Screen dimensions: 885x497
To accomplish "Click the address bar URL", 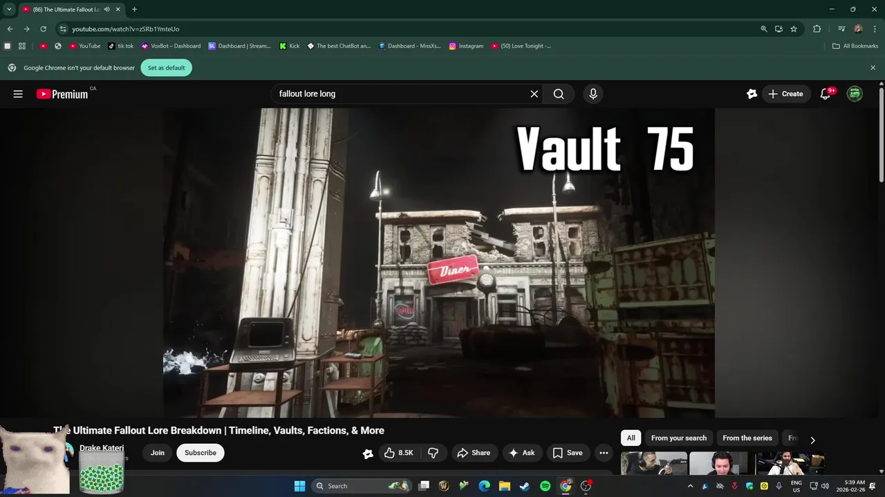I will (x=126, y=29).
